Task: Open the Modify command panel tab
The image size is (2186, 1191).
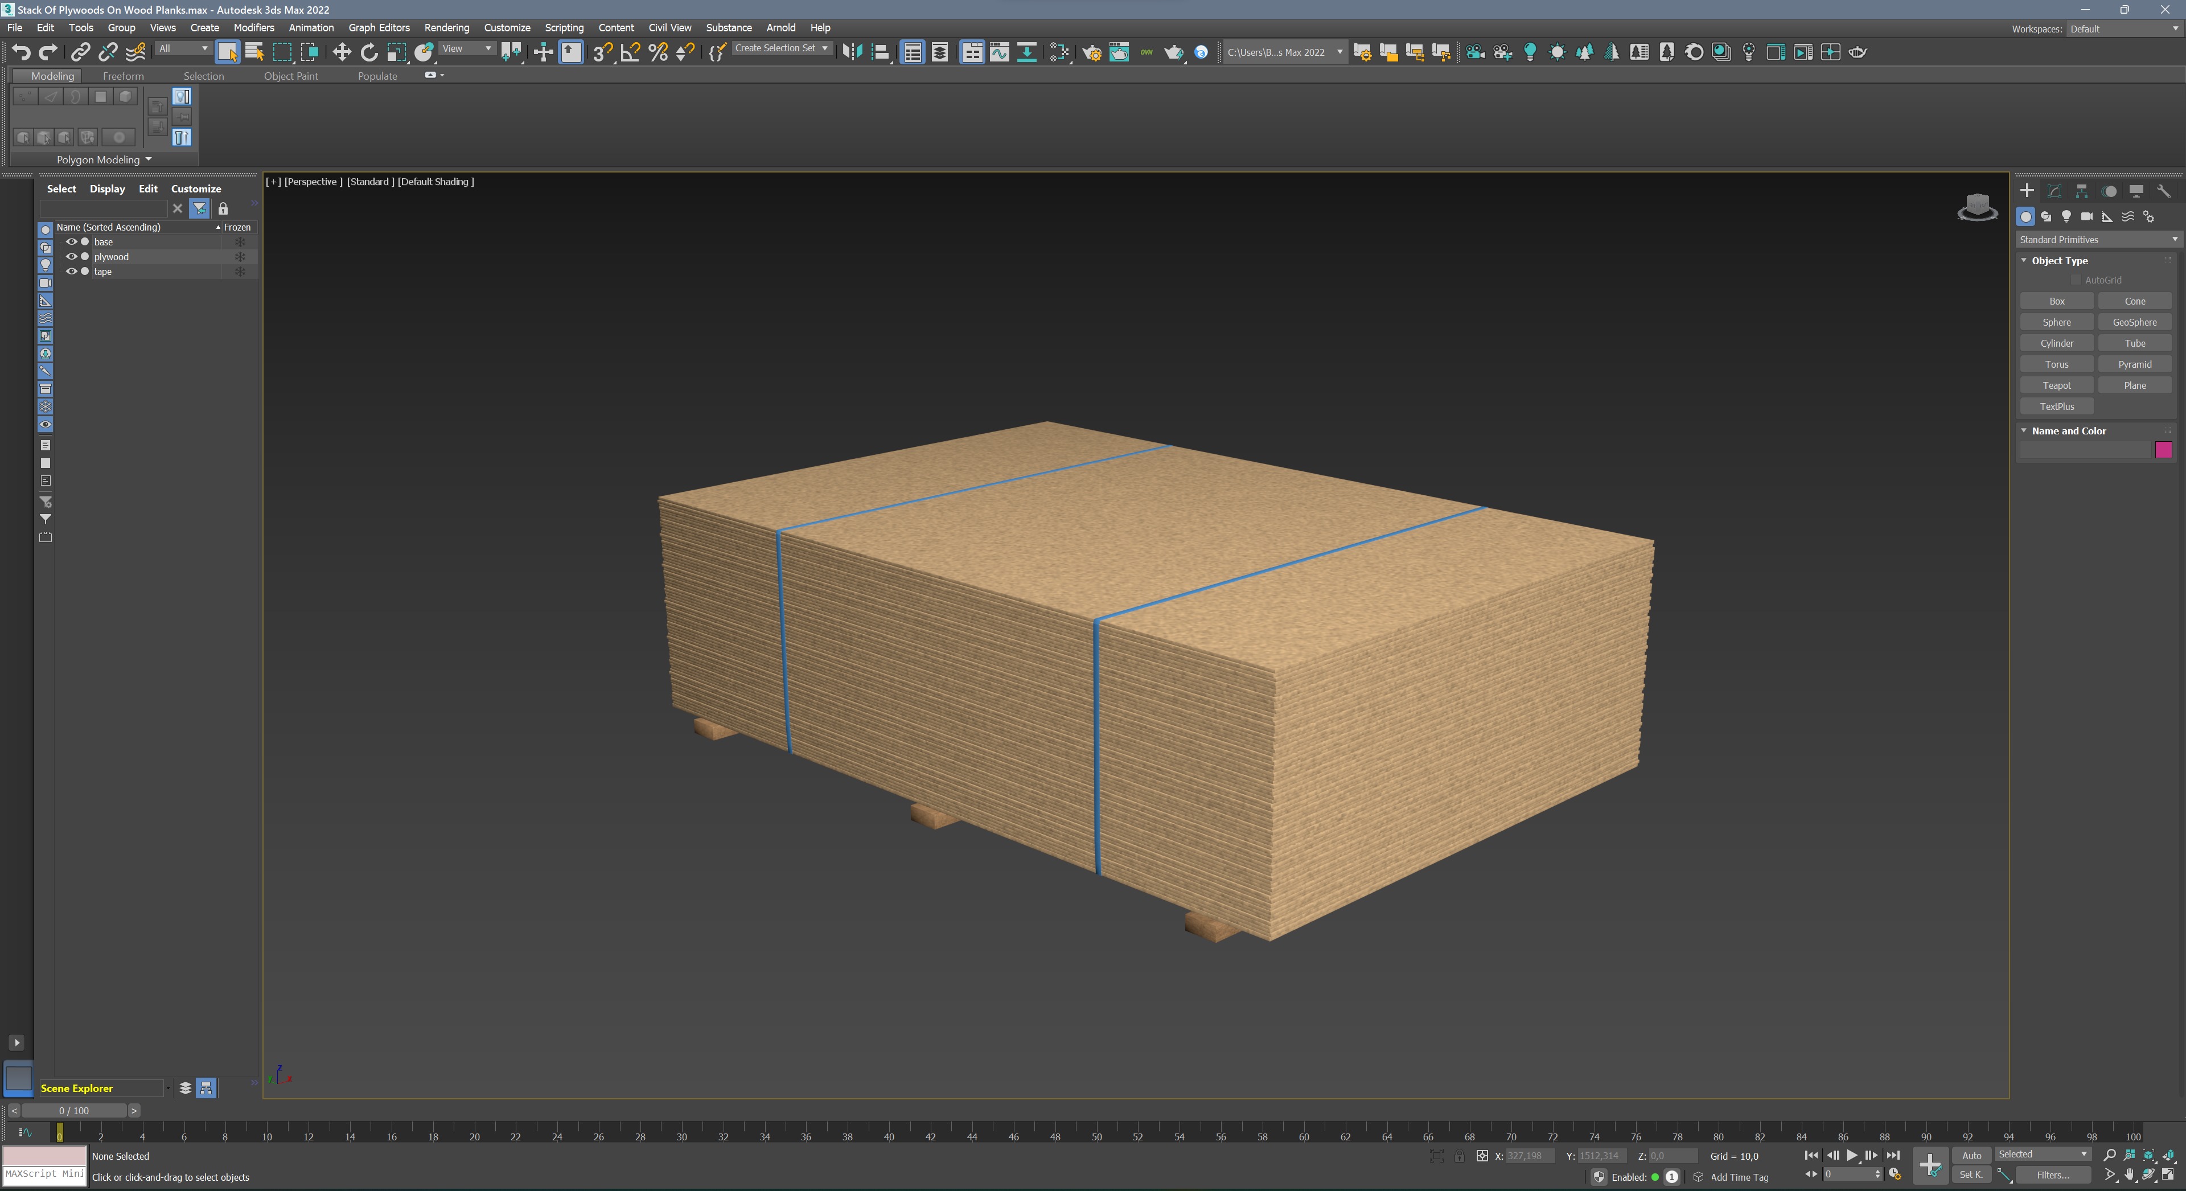Action: tap(2053, 191)
